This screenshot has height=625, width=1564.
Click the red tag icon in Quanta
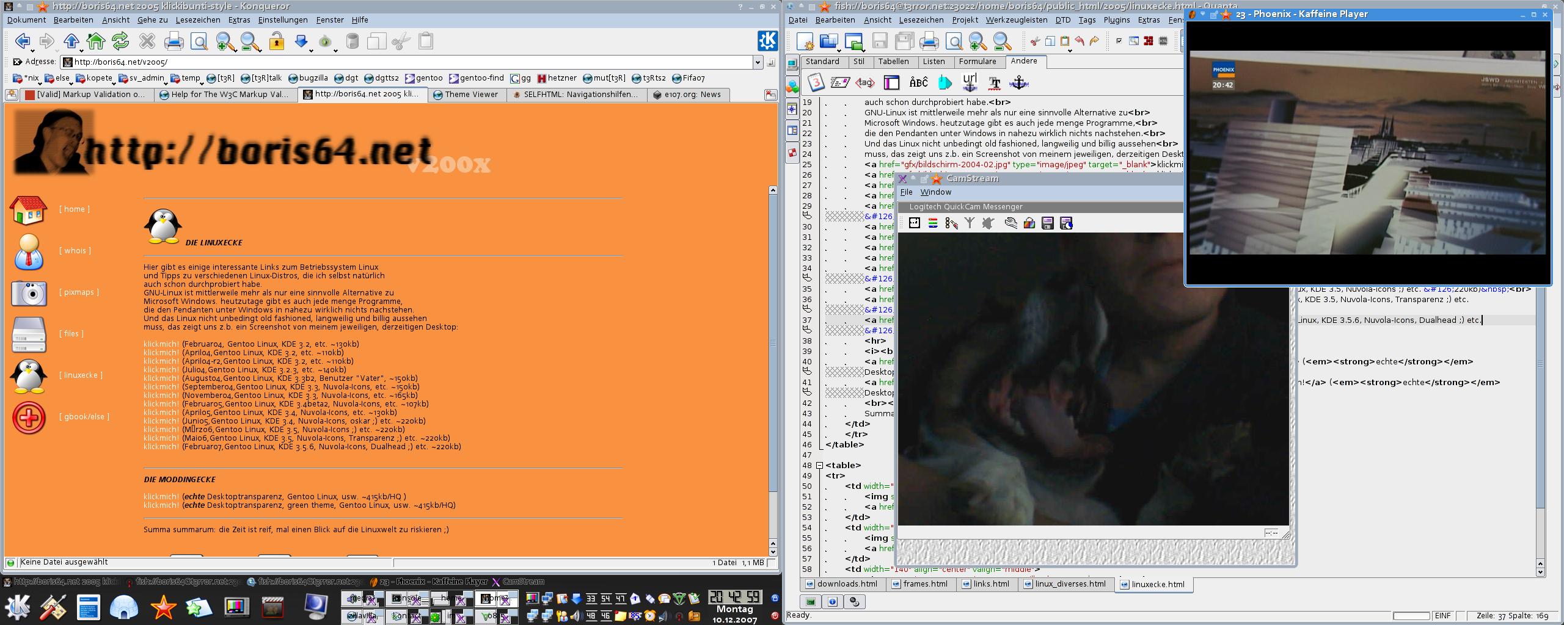[864, 82]
